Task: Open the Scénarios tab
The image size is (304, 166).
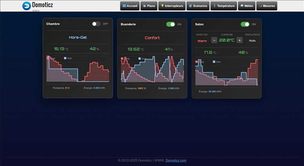Action: (x=198, y=6)
